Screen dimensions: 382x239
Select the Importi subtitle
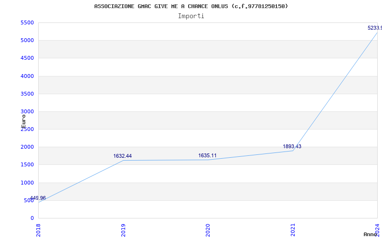(x=191, y=16)
